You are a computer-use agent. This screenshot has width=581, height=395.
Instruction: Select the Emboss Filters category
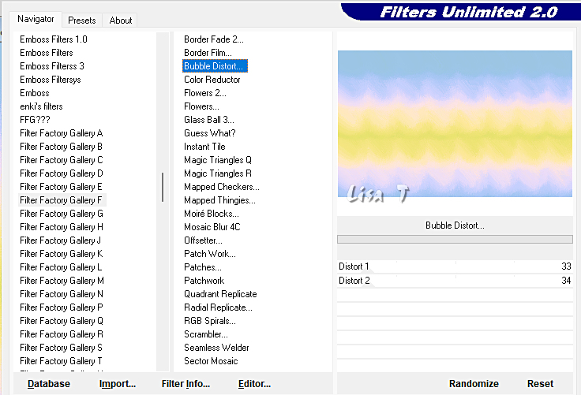(x=47, y=53)
